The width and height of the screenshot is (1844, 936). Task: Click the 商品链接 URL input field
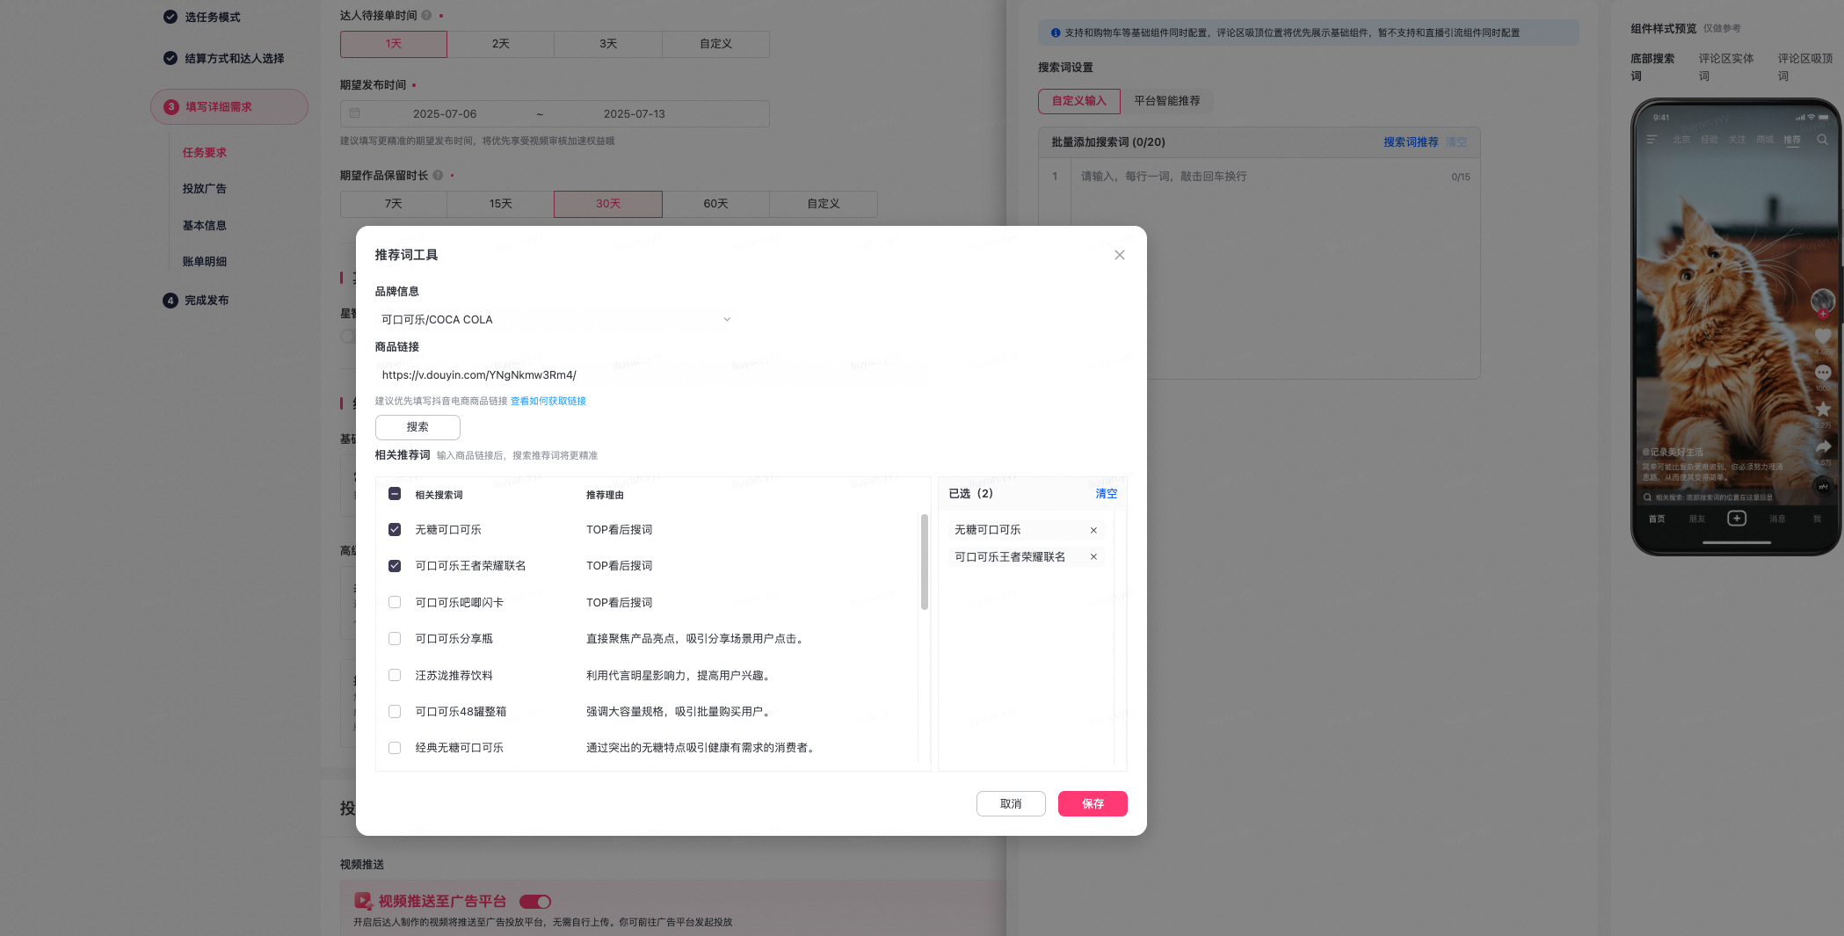650,375
